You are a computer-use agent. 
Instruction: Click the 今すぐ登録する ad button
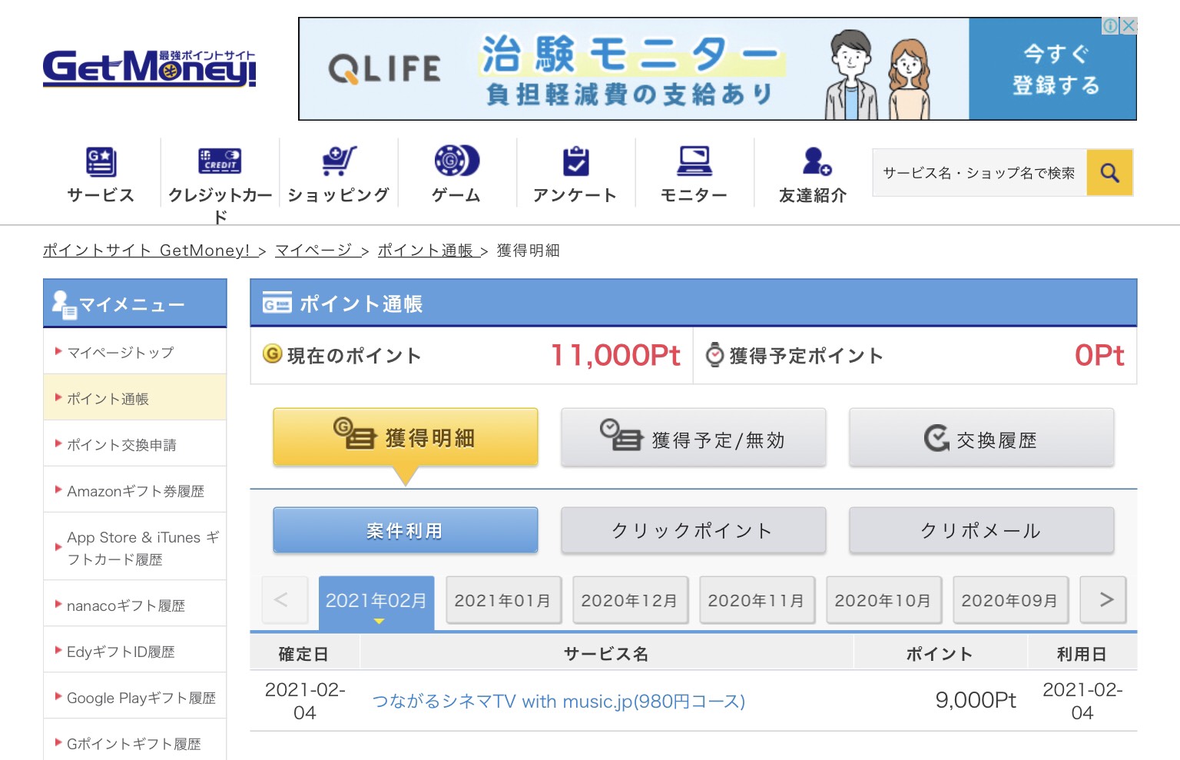(1053, 69)
